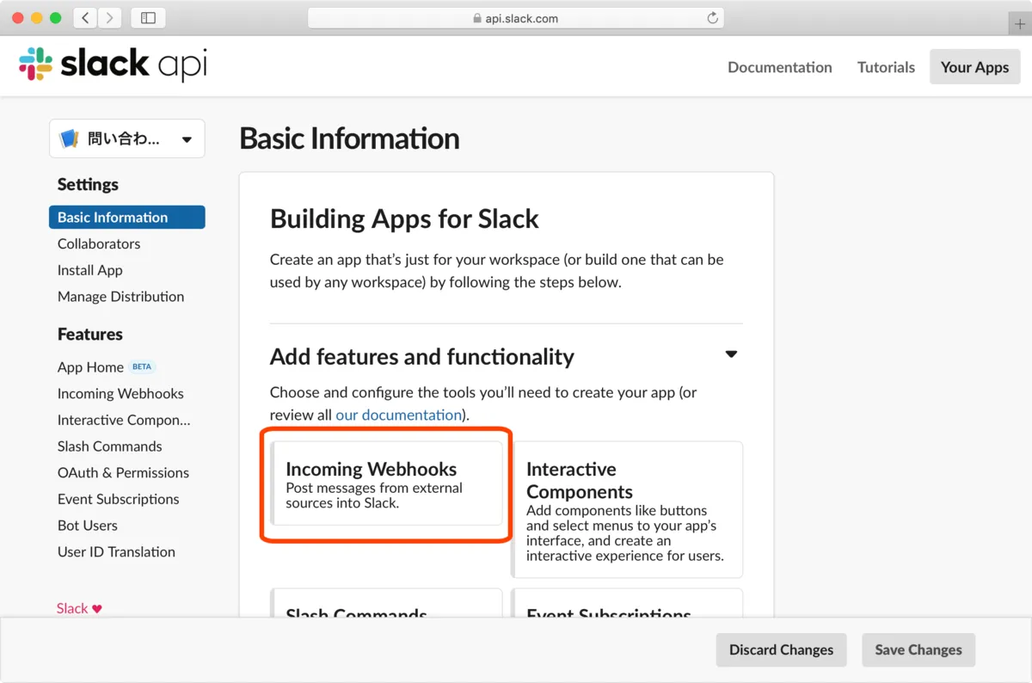Open Incoming Webhooks in sidebar
1032x683 pixels.
120,393
